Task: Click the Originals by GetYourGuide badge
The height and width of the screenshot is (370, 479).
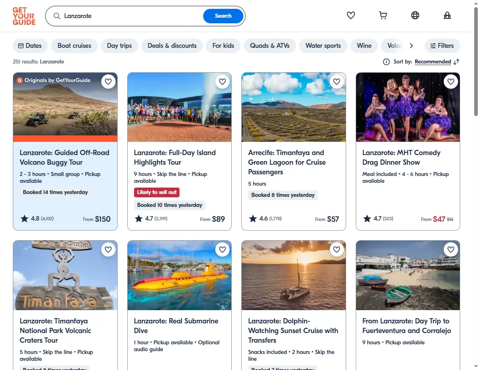Action: [54, 80]
